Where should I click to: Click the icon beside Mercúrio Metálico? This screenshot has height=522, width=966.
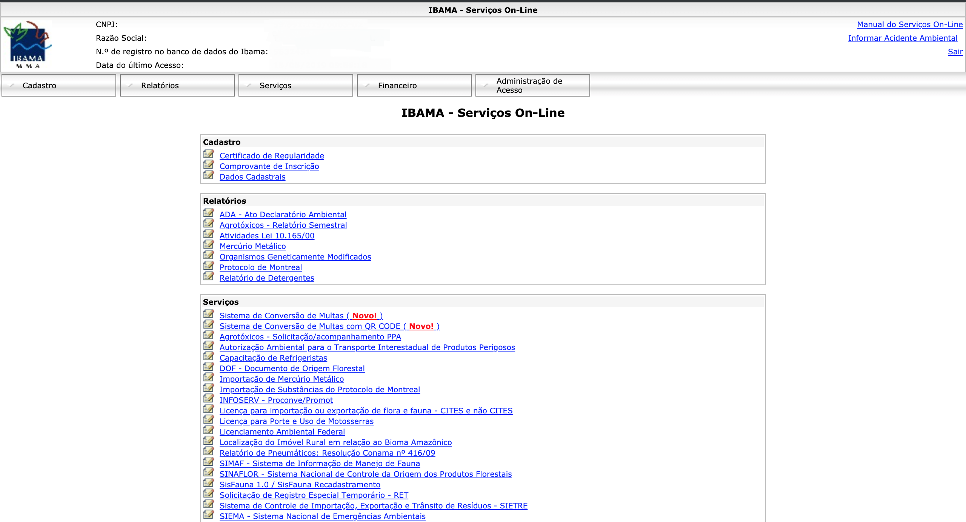[x=209, y=244]
